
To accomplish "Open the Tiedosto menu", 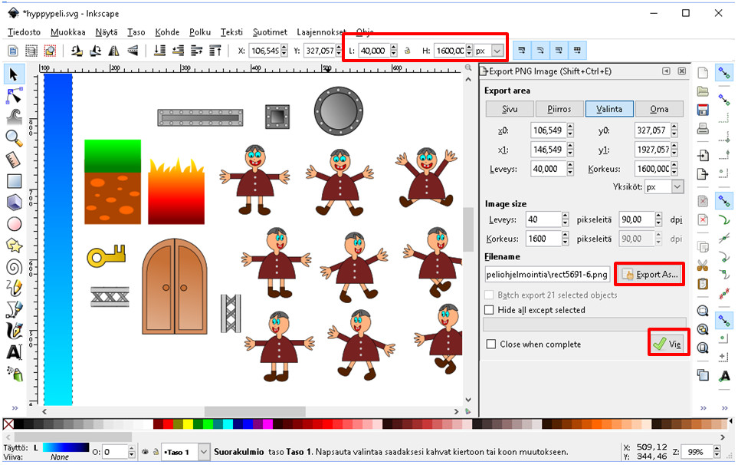I will coord(25,32).
